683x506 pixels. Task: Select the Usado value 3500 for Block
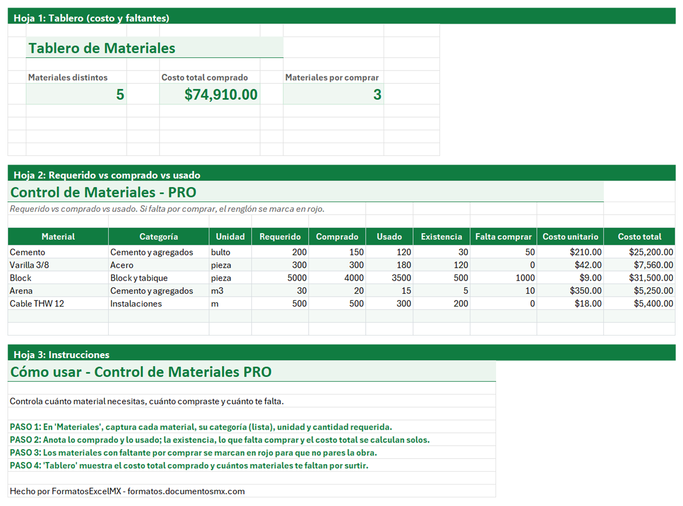389,278
